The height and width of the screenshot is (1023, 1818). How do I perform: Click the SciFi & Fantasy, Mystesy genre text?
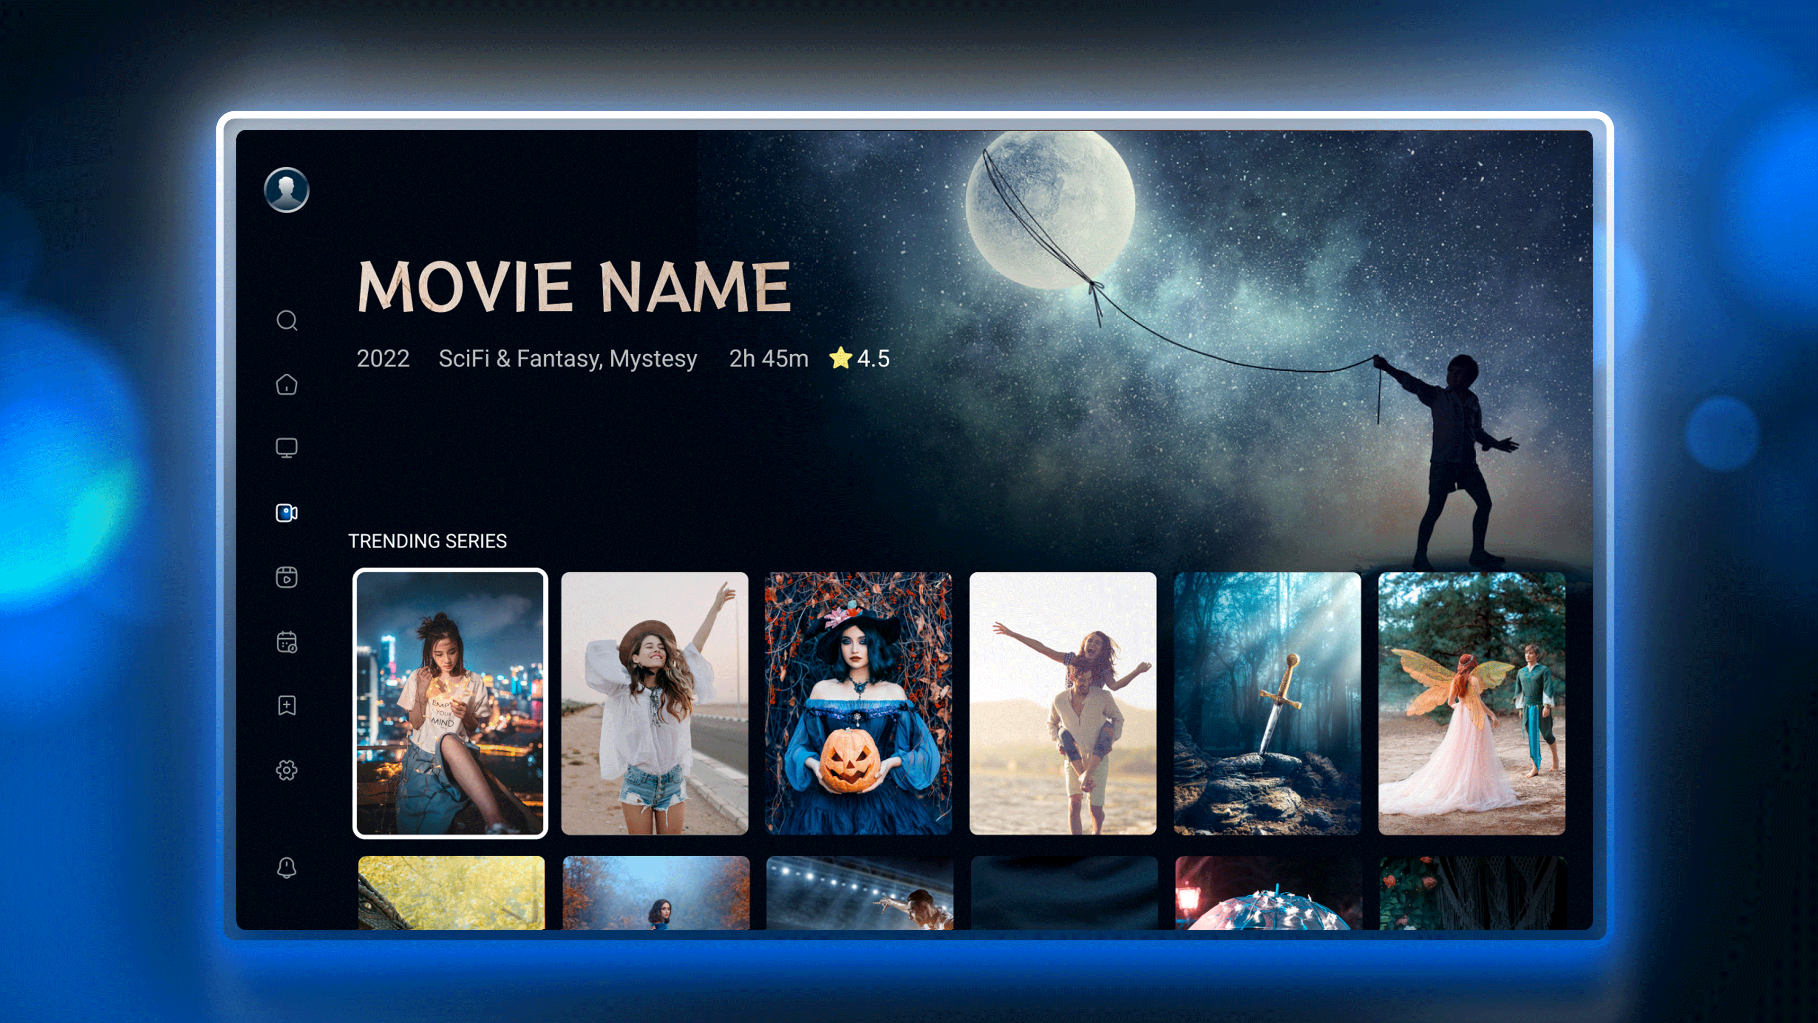pyautogui.click(x=568, y=359)
